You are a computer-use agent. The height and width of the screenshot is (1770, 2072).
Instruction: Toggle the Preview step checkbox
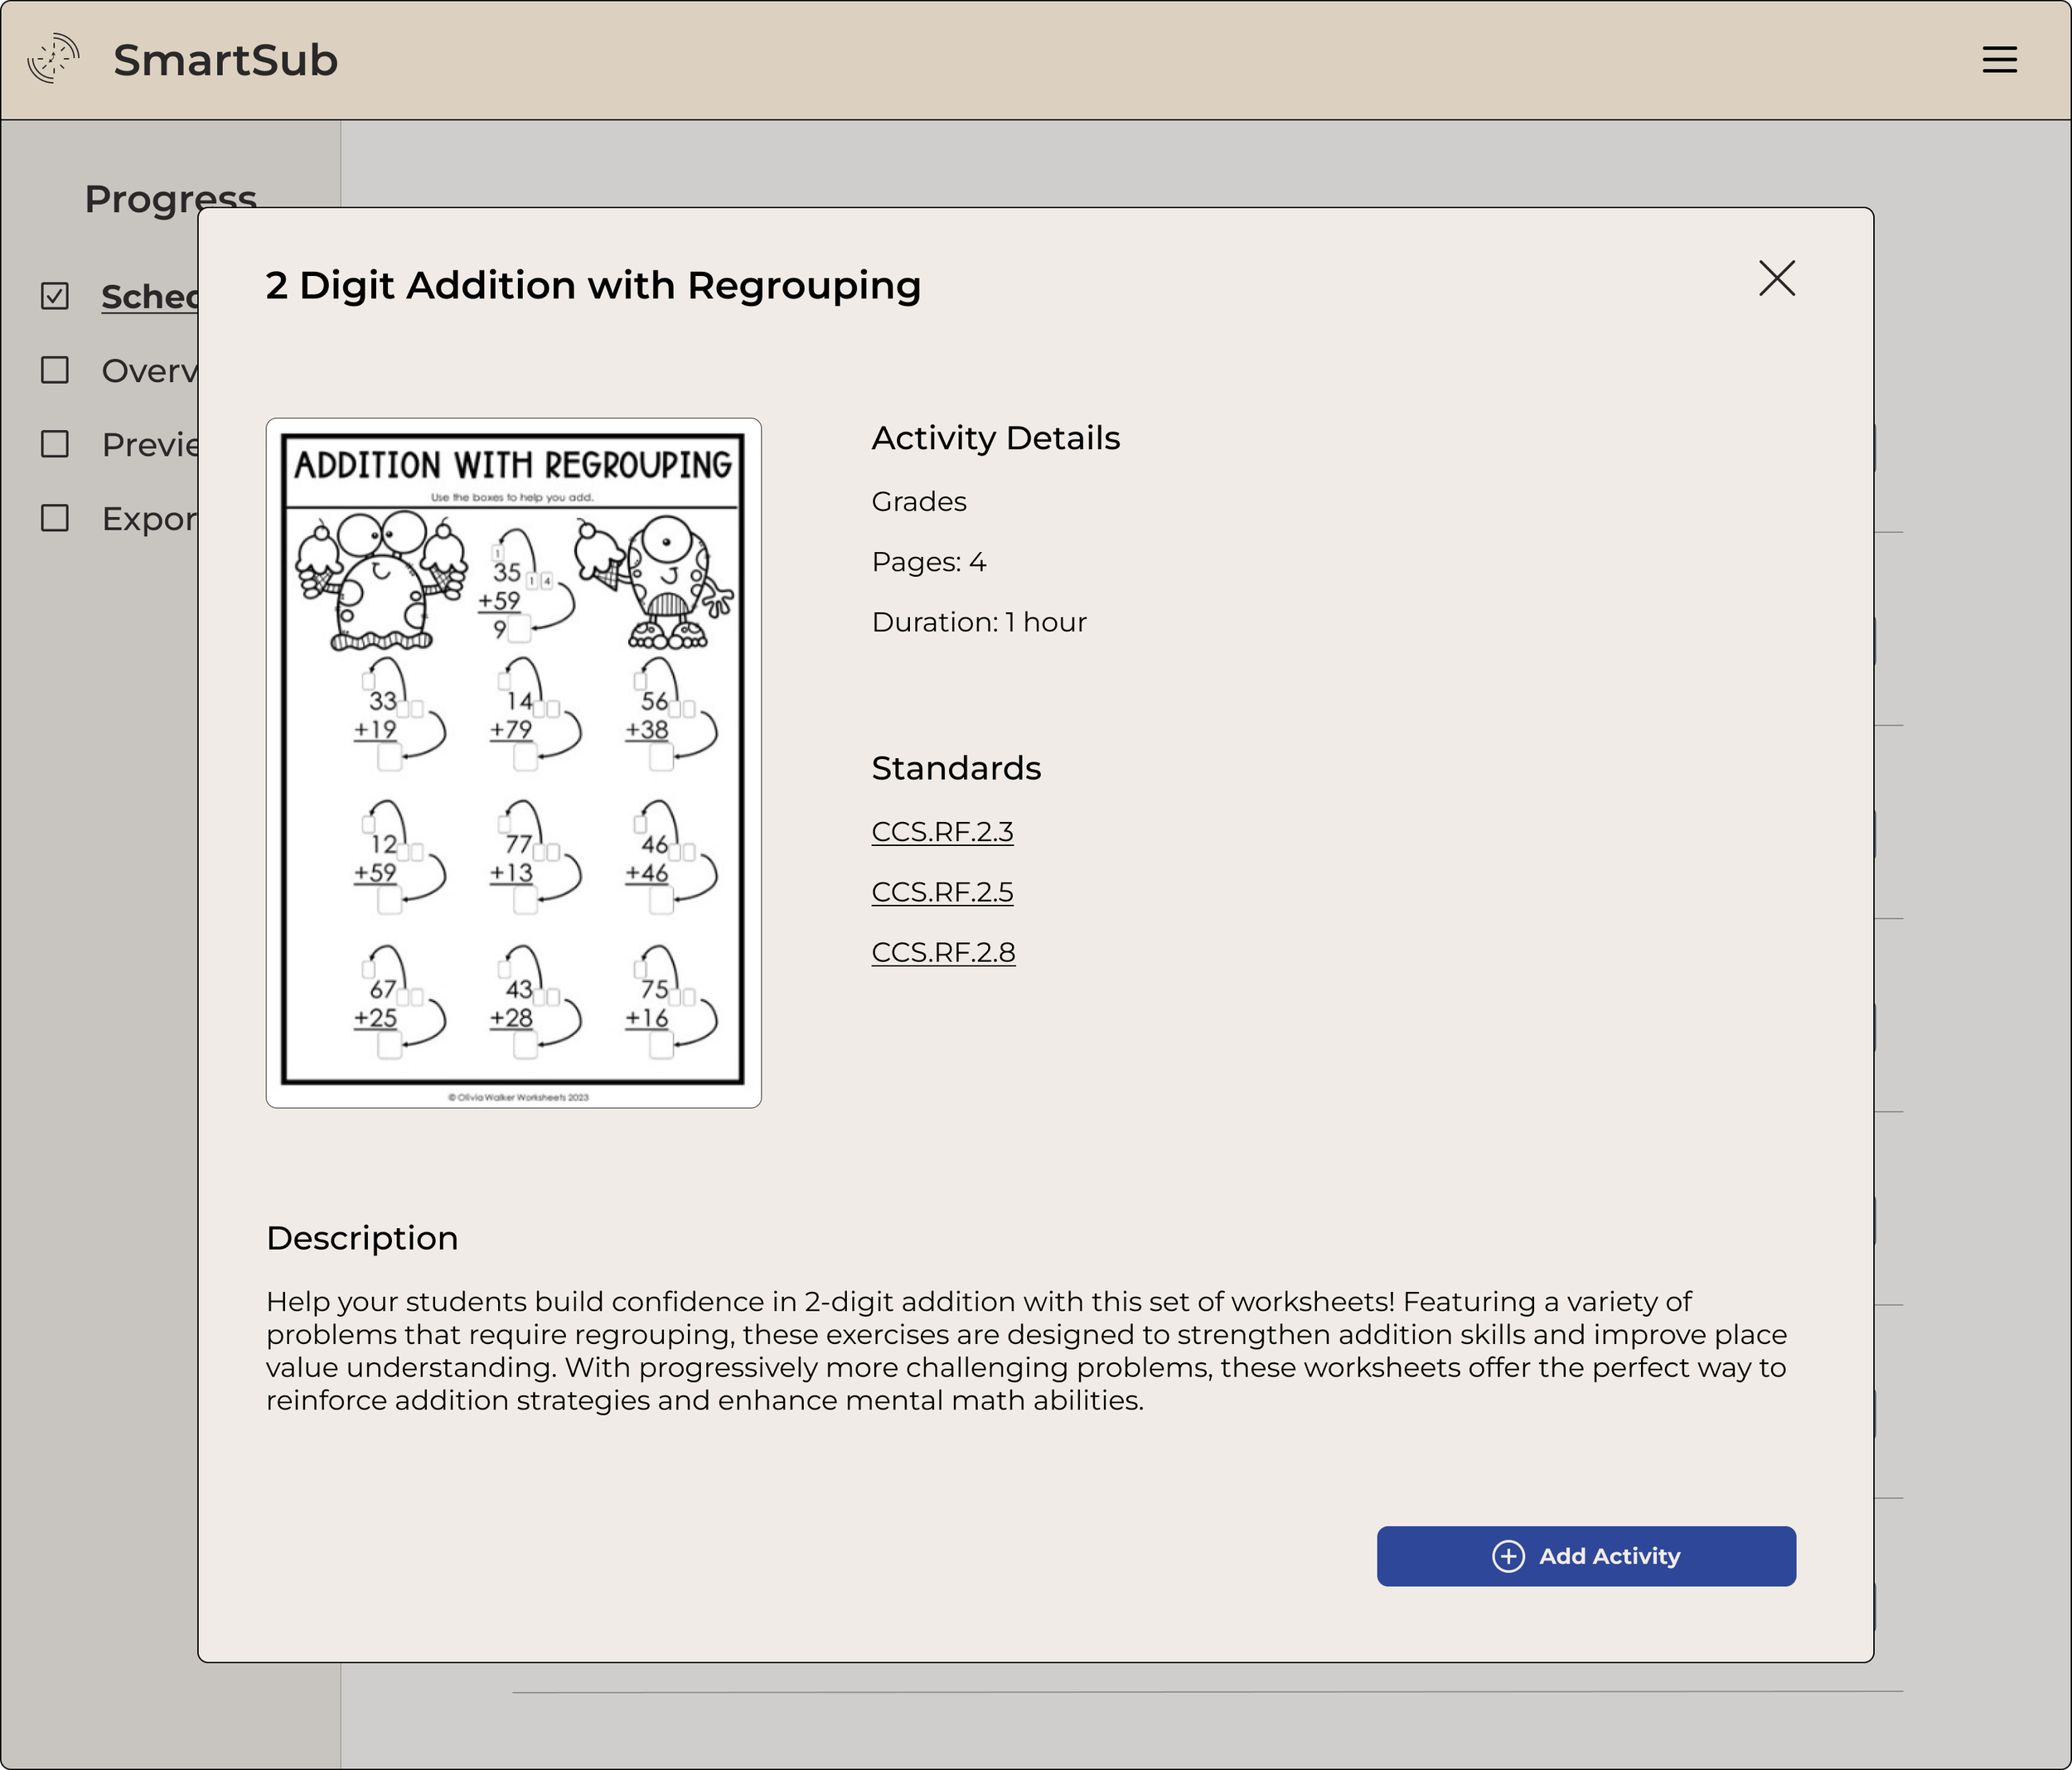pyautogui.click(x=55, y=444)
